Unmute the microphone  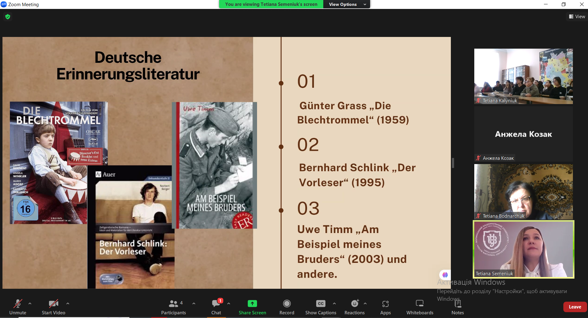[18, 307]
